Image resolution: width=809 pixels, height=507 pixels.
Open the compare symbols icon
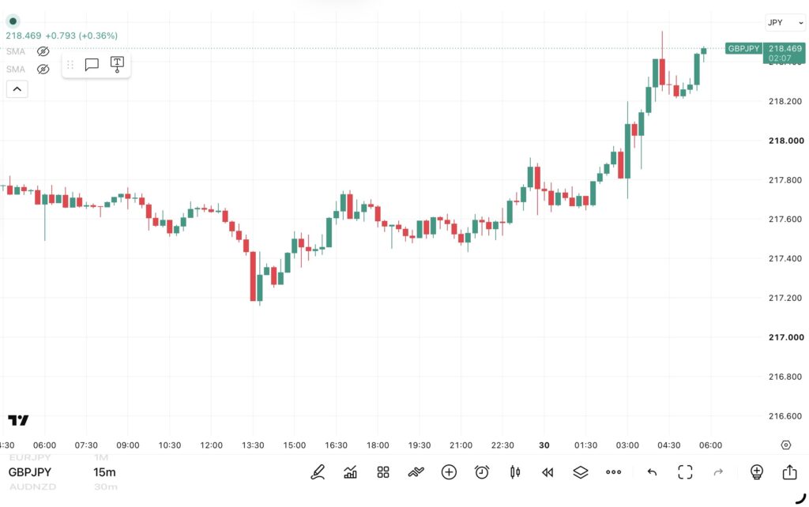(x=416, y=472)
